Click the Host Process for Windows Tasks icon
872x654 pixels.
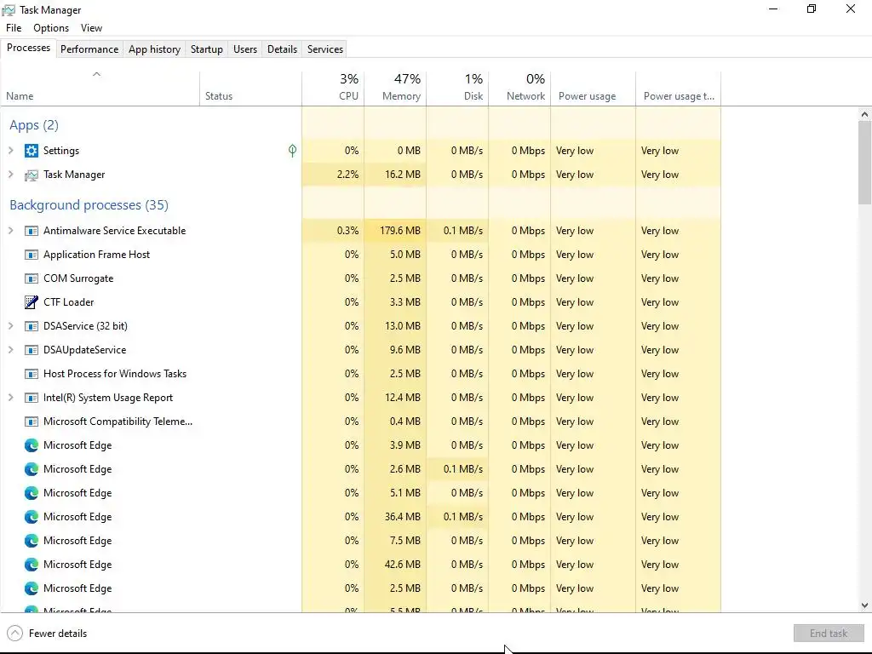click(32, 375)
